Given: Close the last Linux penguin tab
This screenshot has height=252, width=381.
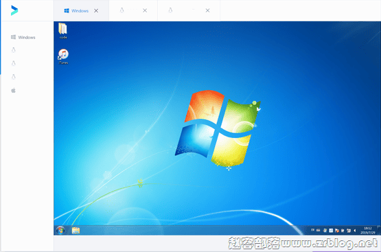Looking at the screenshot, I should [x=207, y=10].
